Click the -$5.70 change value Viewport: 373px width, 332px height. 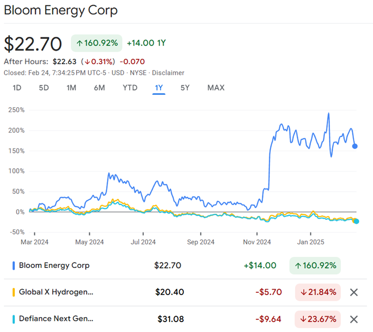[269, 292]
